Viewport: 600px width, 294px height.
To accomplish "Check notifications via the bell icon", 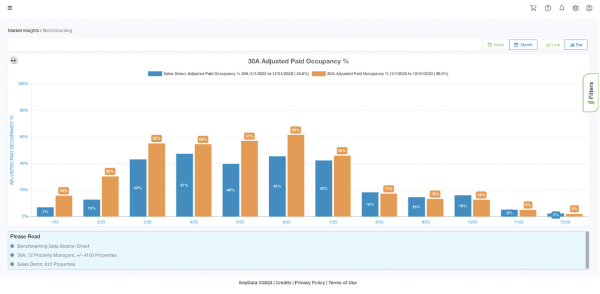I will [561, 8].
